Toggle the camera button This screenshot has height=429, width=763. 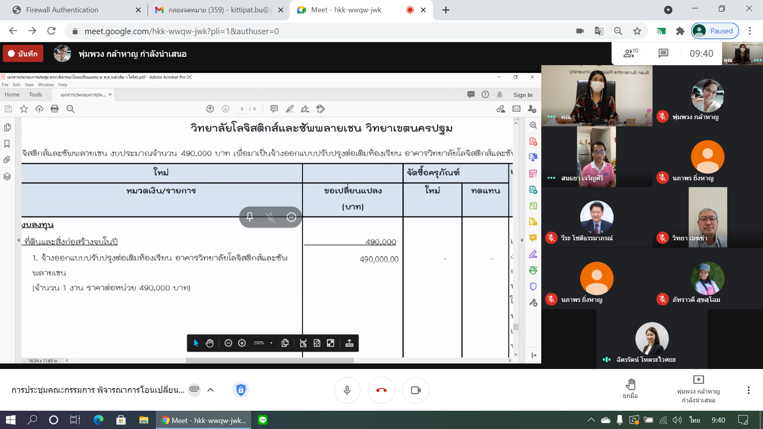tap(416, 390)
